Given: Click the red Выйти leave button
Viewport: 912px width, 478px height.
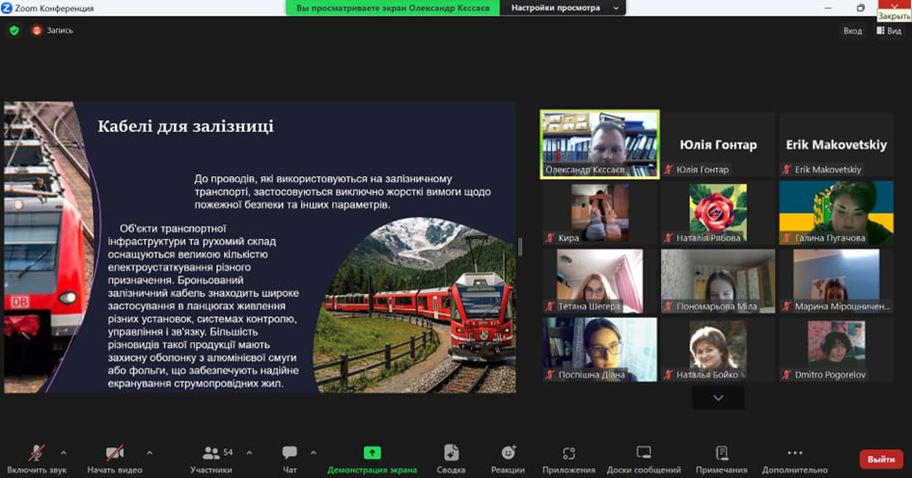Looking at the screenshot, I should click(x=880, y=460).
